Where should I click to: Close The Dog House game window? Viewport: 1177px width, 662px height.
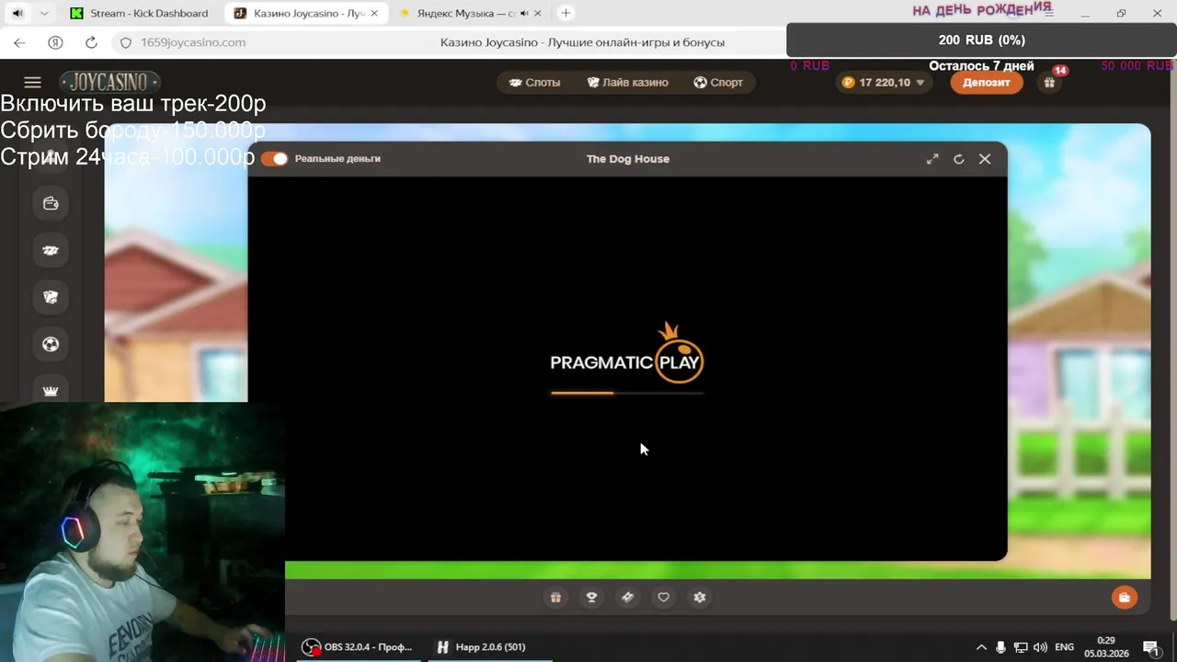coord(985,159)
